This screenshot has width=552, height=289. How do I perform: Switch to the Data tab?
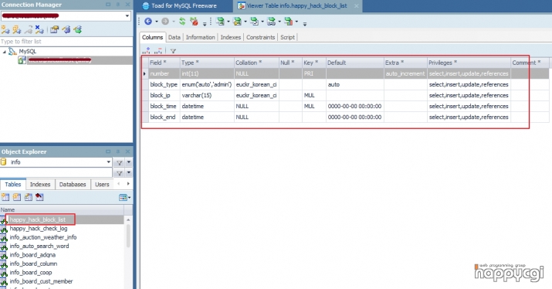(174, 37)
